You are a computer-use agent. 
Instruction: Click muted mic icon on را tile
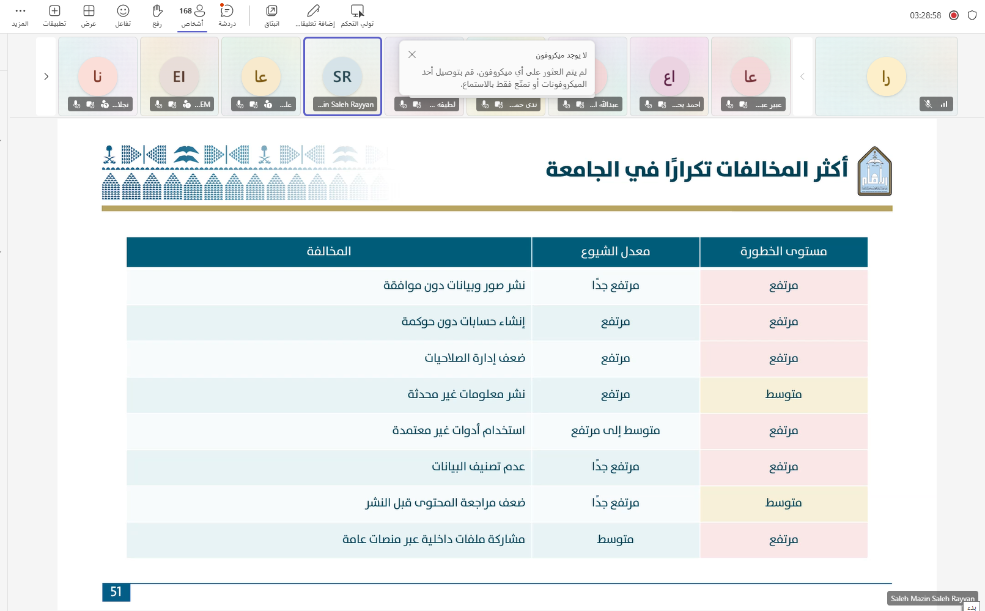click(x=929, y=105)
